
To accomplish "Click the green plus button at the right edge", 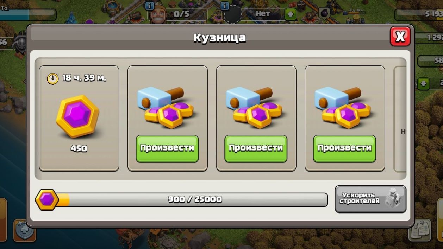I will click(x=423, y=84).
